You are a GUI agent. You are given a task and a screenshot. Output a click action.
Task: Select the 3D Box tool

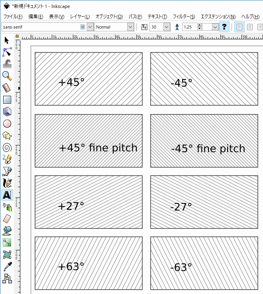[7, 112]
